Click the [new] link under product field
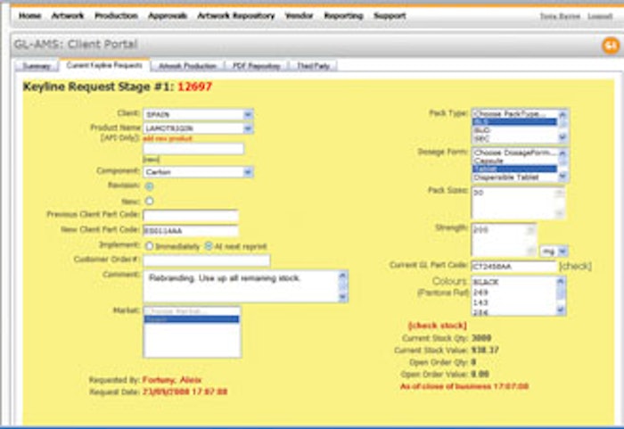Image resolution: width=624 pixels, height=429 pixels. (152, 160)
